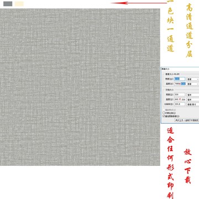Image resolution: width=199 pixels, height=199 pixels.
Task: Toggle the grayed-out Scale Styles checkbox
Action: [164, 110]
